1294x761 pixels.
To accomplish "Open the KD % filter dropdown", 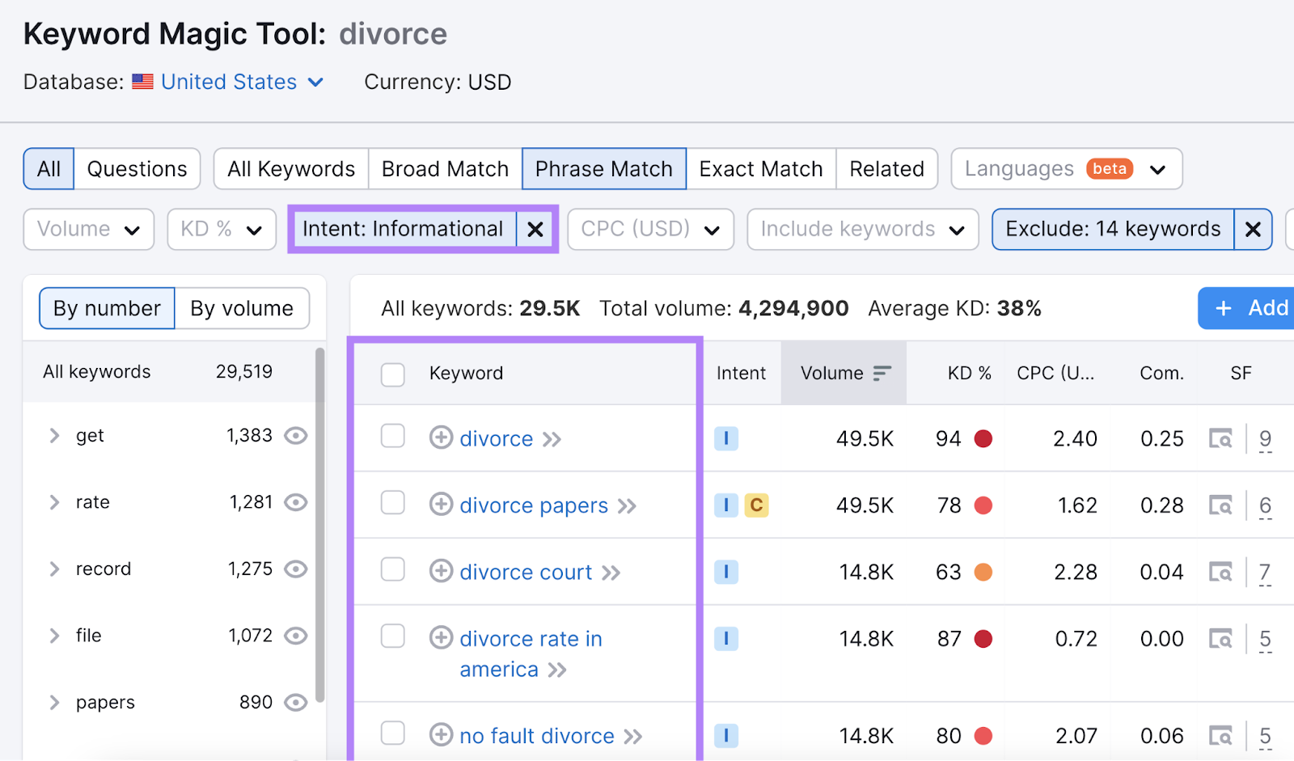I will pos(222,230).
